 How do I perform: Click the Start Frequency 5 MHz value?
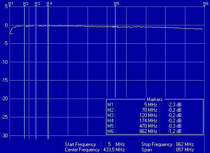click(x=116, y=144)
